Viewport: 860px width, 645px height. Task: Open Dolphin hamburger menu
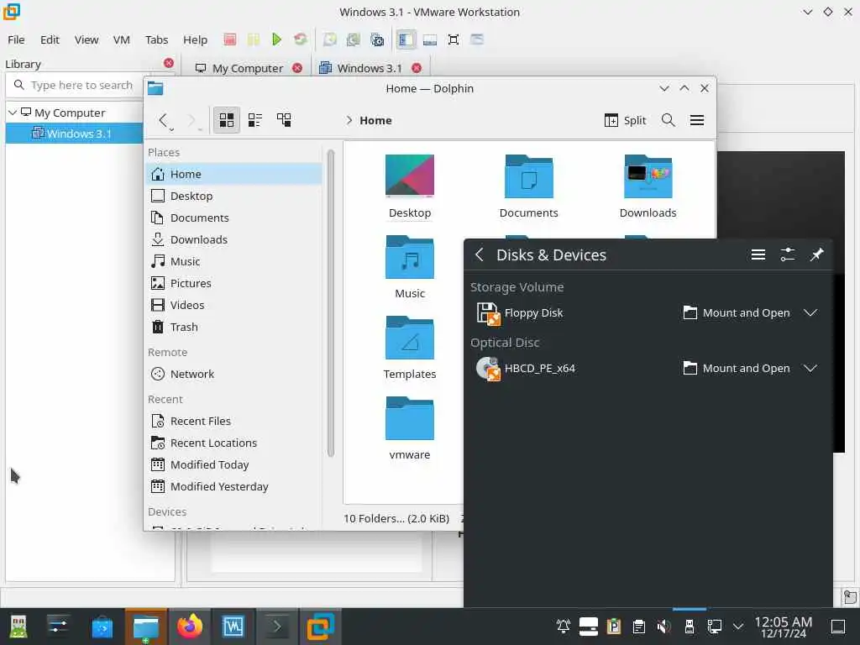[x=697, y=119]
